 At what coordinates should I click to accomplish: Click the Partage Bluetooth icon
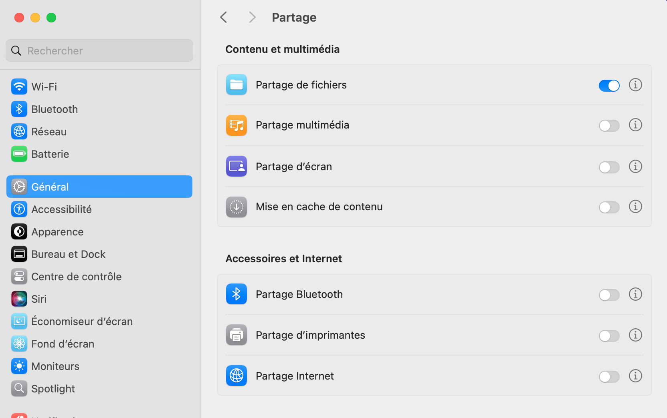236,294
